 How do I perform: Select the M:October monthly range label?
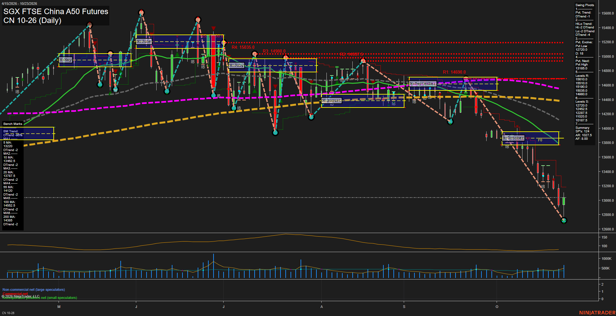513,138
